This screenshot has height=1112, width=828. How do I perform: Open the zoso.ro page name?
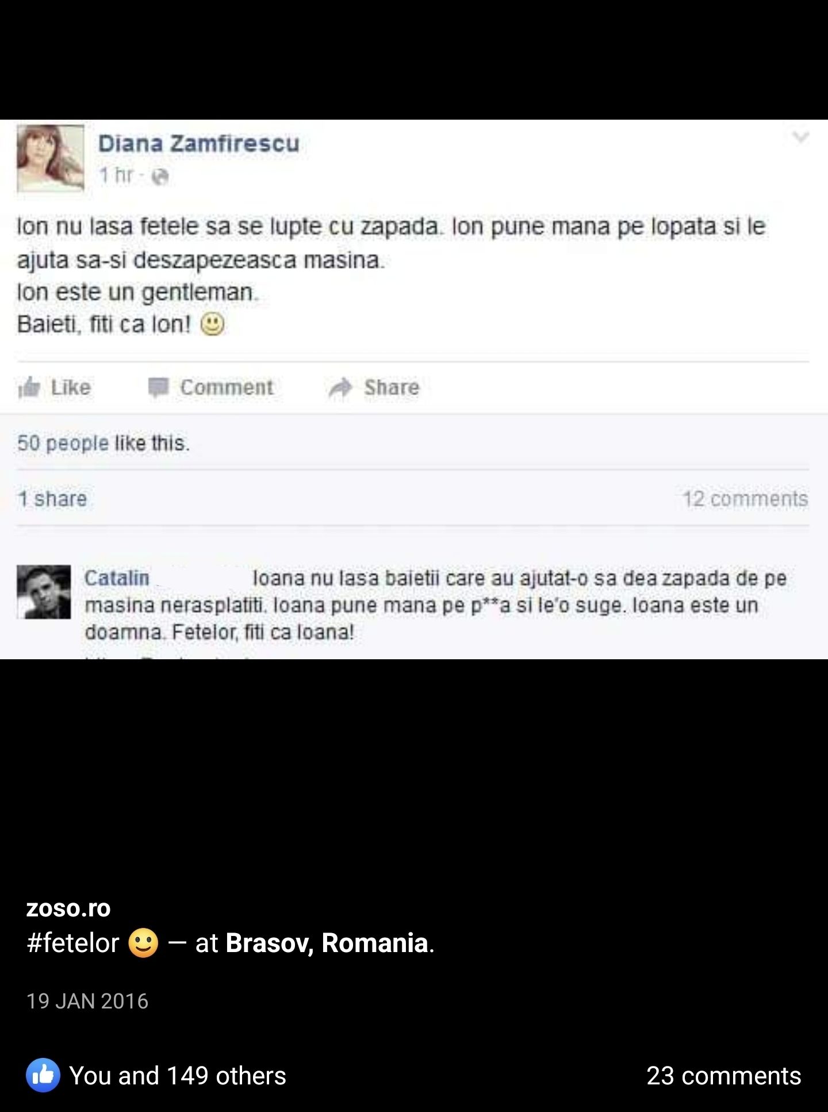[x=68, y=908]
